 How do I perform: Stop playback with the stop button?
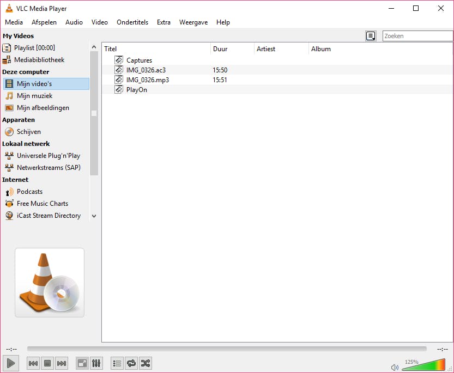coord(47,363)
